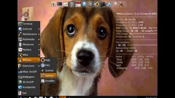This screenshot has height=98, width=175.
Task: Click the Frequency (in MHz) 2943 line
Action: click(130, 22)
